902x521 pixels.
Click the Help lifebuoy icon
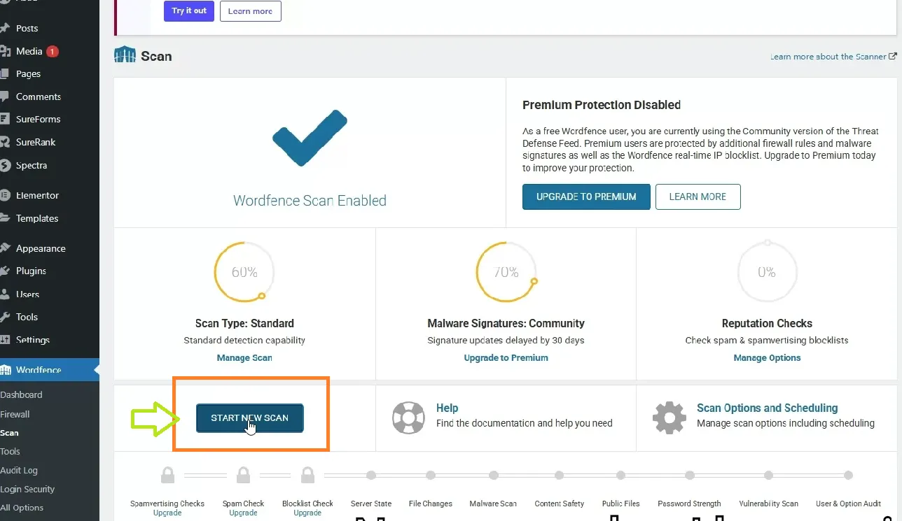(408, 418)
